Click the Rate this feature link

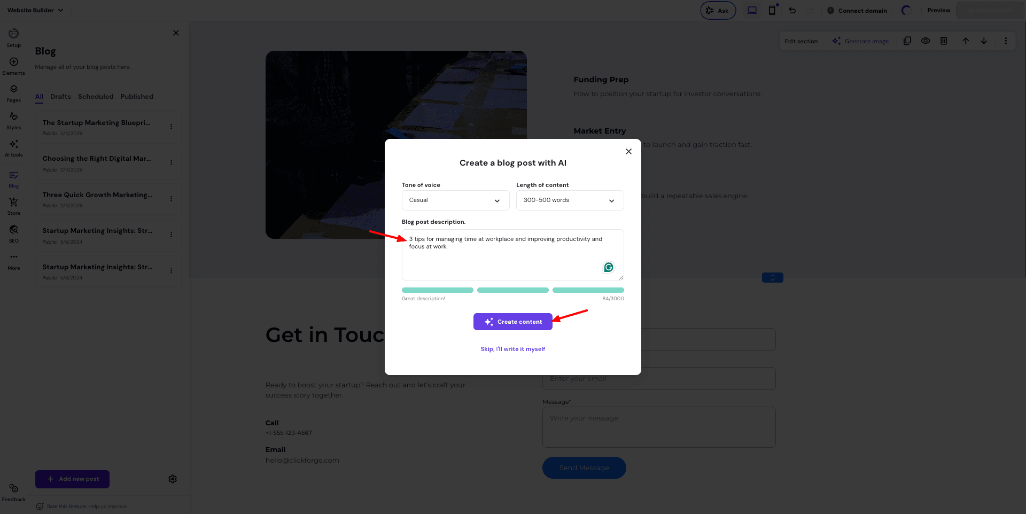click(66, 507)
